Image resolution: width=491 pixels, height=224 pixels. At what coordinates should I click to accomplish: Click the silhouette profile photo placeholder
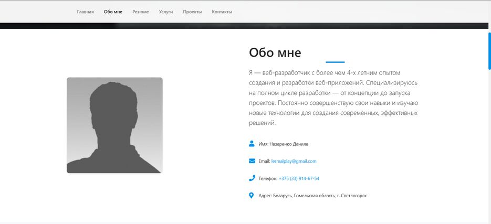tap(114, 125)
